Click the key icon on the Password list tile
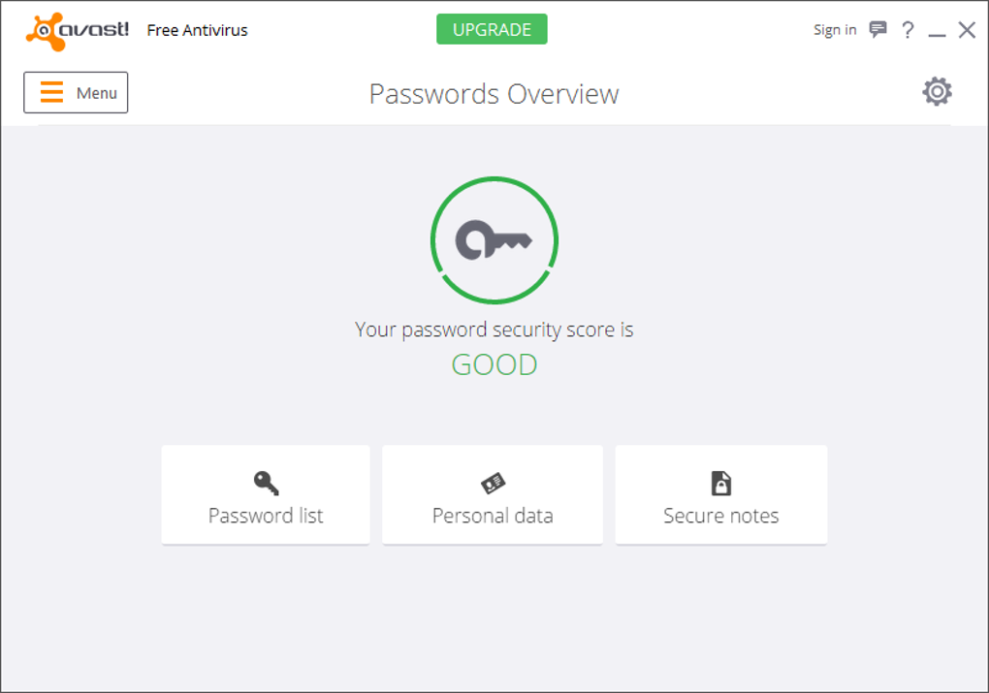The height and width of the screenshot is (693, 989). [x=266, y=483]
